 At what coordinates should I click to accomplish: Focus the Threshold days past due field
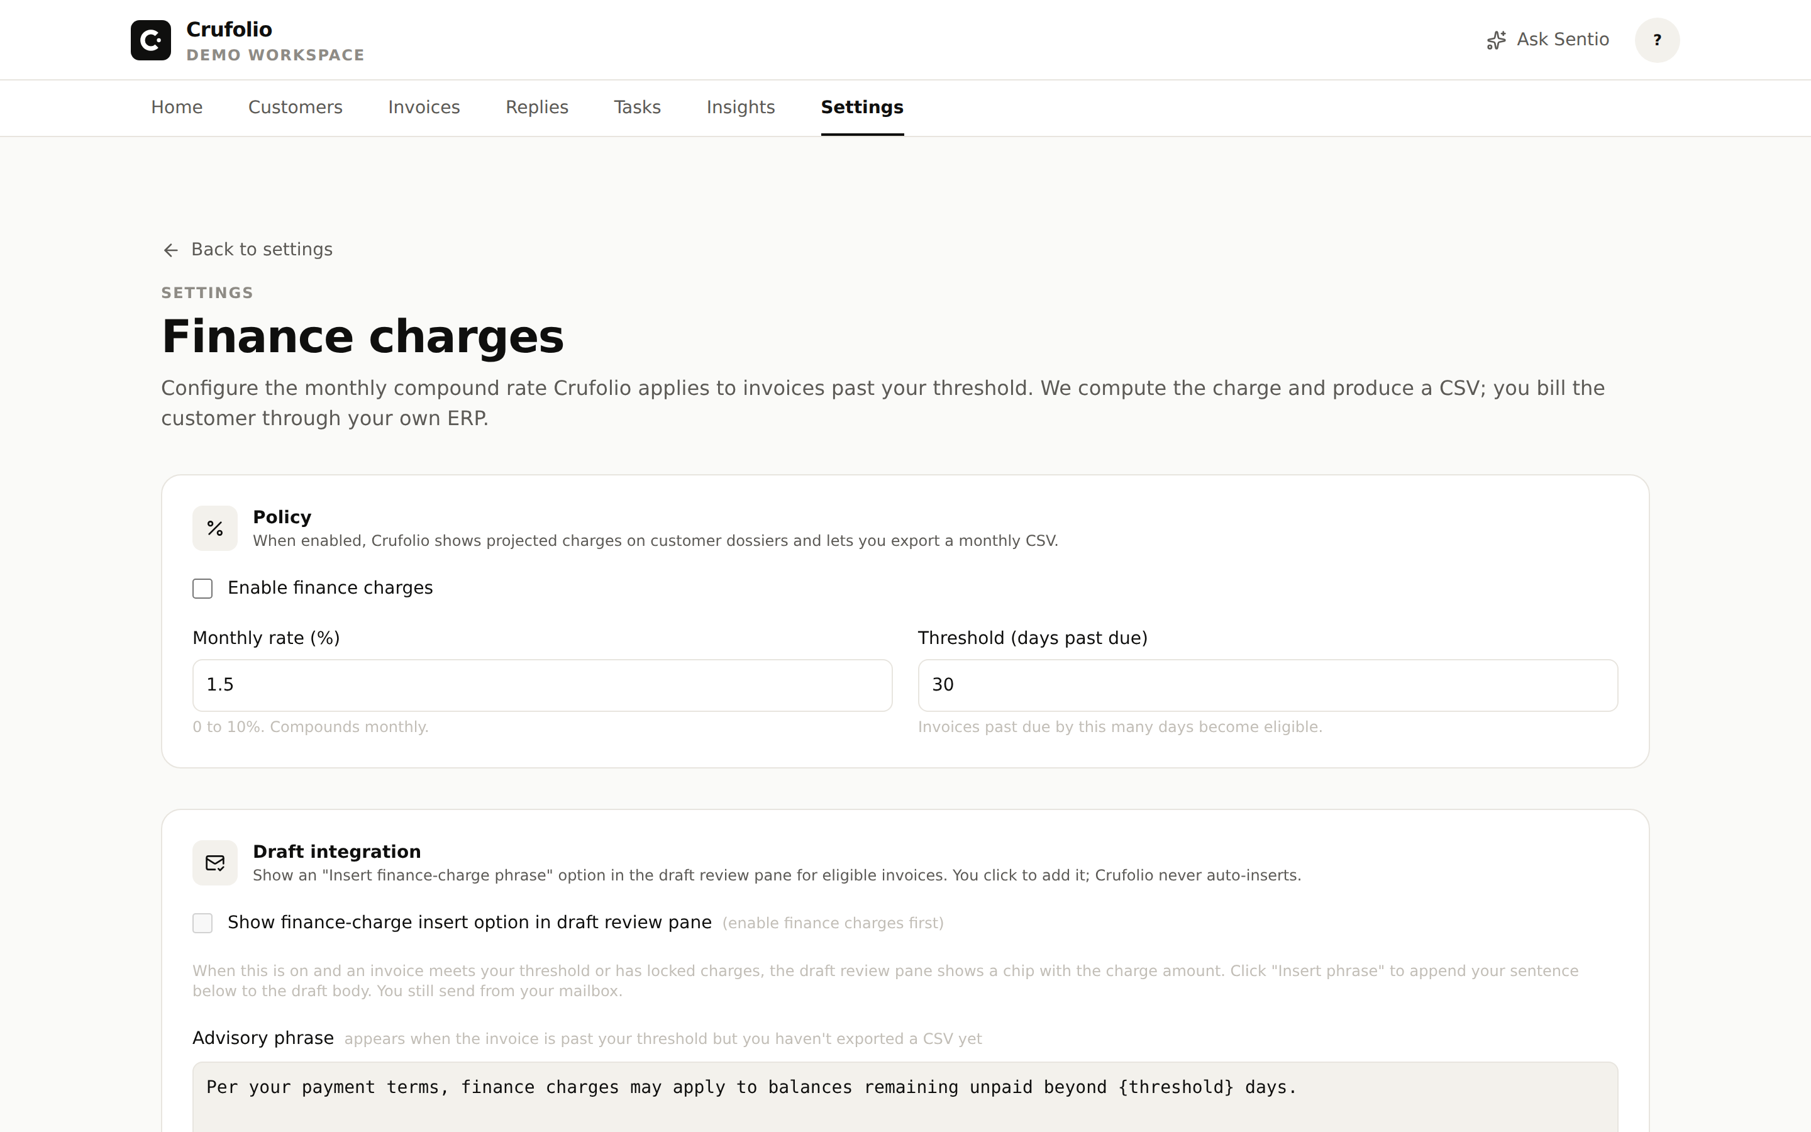click(x=1268, y=685)
